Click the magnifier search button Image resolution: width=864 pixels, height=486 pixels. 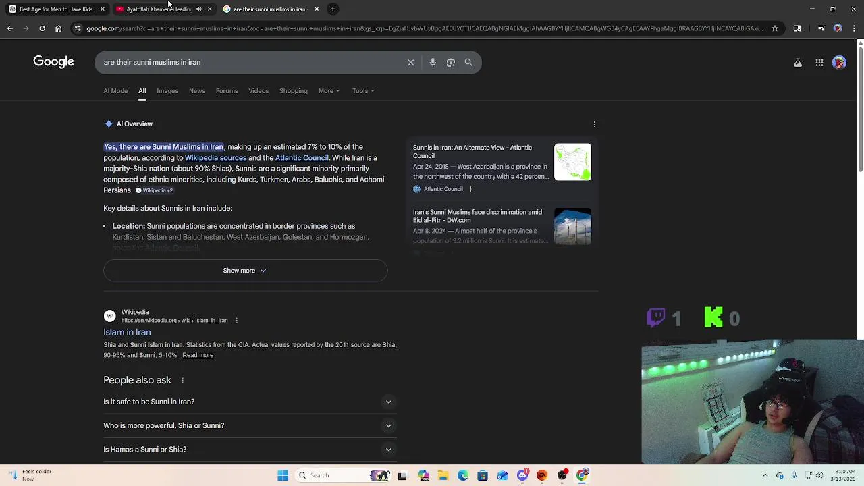468,62
